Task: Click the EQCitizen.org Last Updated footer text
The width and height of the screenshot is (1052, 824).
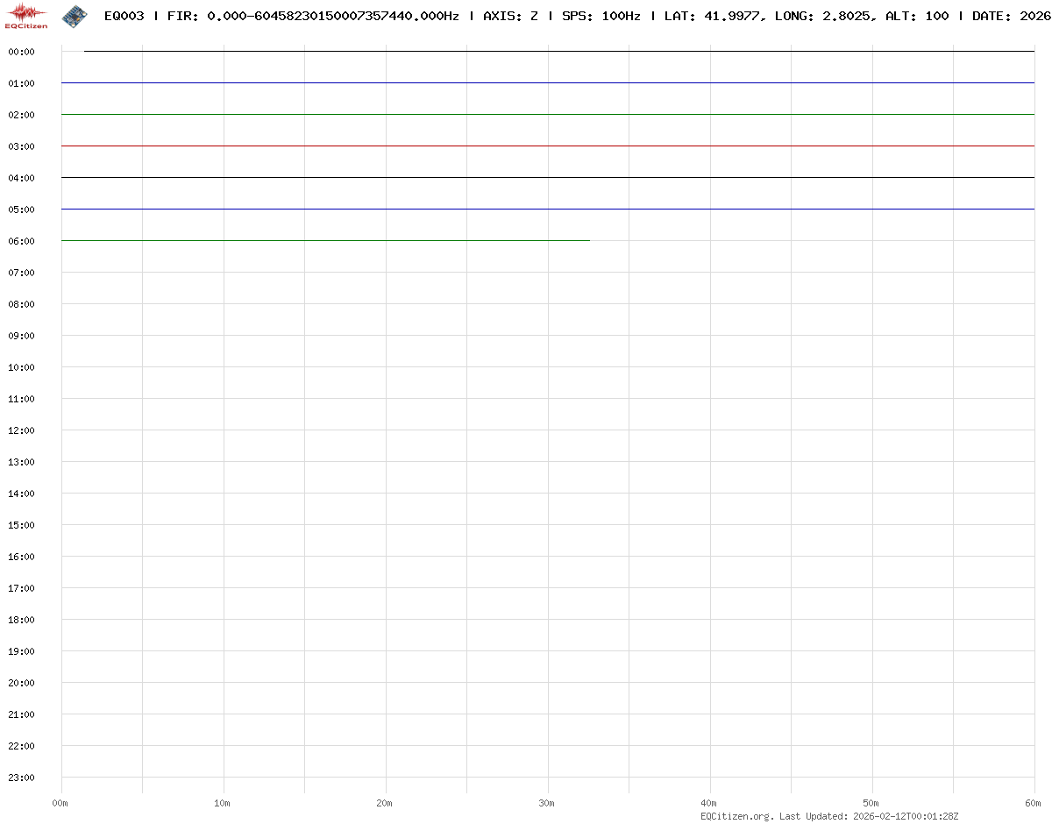Action: coord(829,816)
